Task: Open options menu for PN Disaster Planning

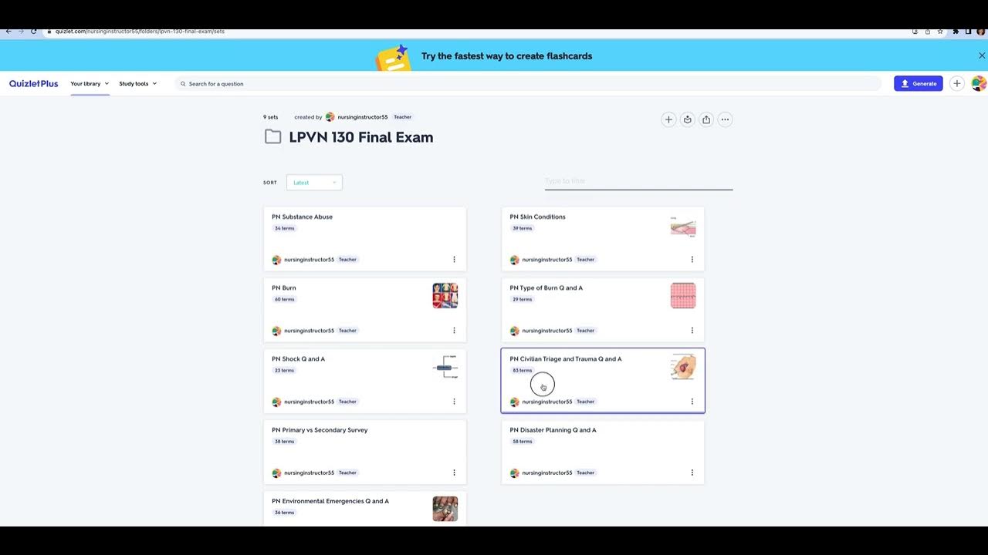Action: 692,473
